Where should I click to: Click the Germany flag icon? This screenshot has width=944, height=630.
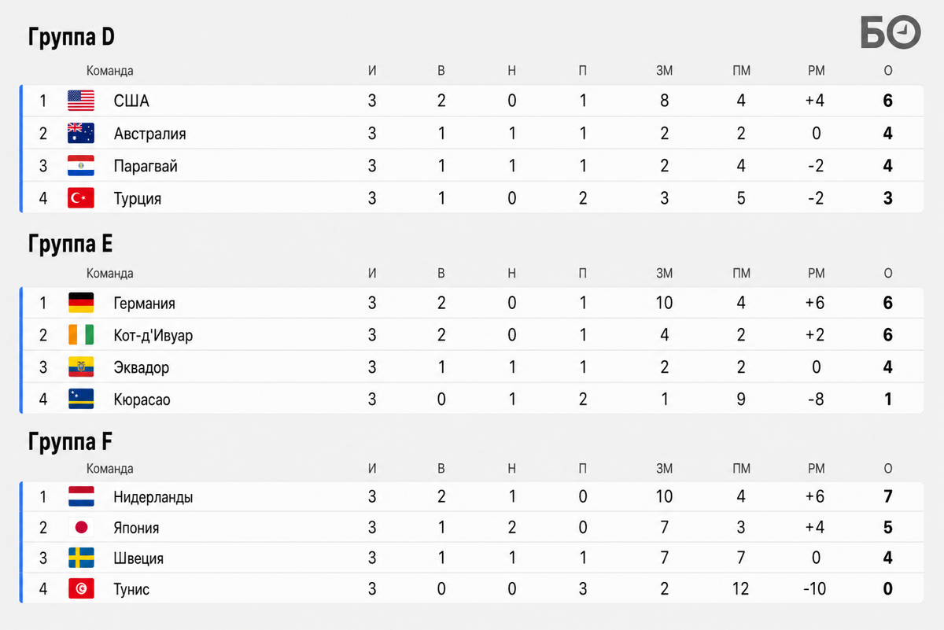pos(81,303)
